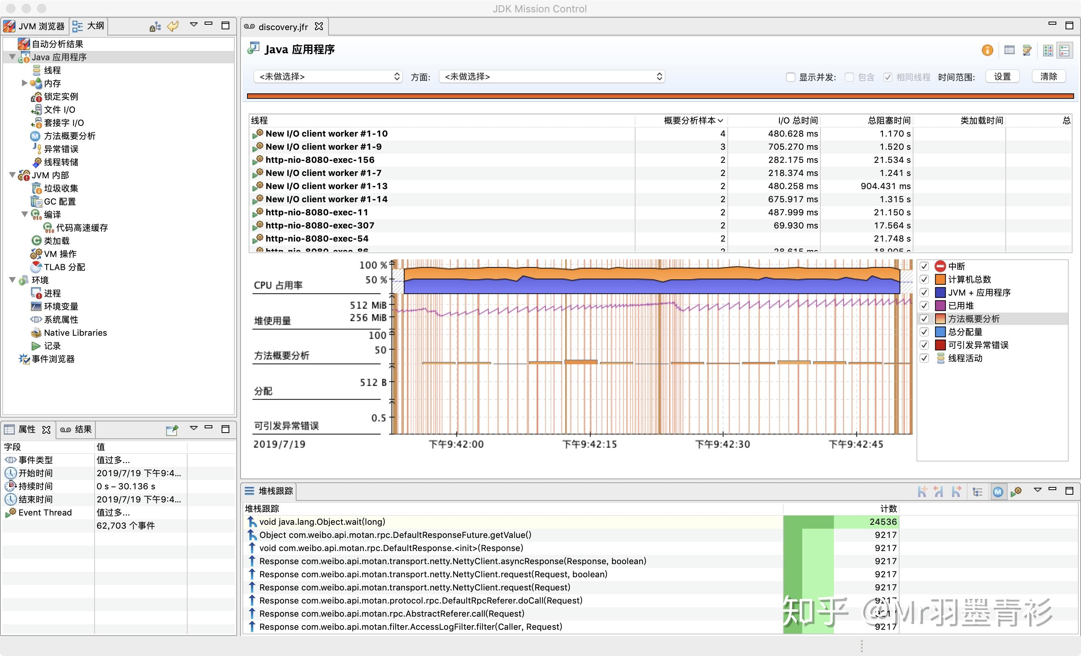Expand the 内存 tree node
This screenshot has height=656, width=1081.
click(x=25, y=83)
